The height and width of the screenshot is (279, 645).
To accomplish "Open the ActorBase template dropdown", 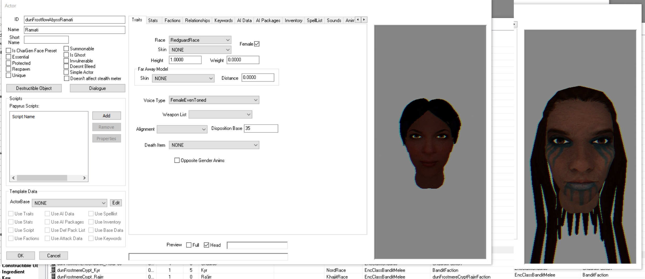I will tap(69, 203).
